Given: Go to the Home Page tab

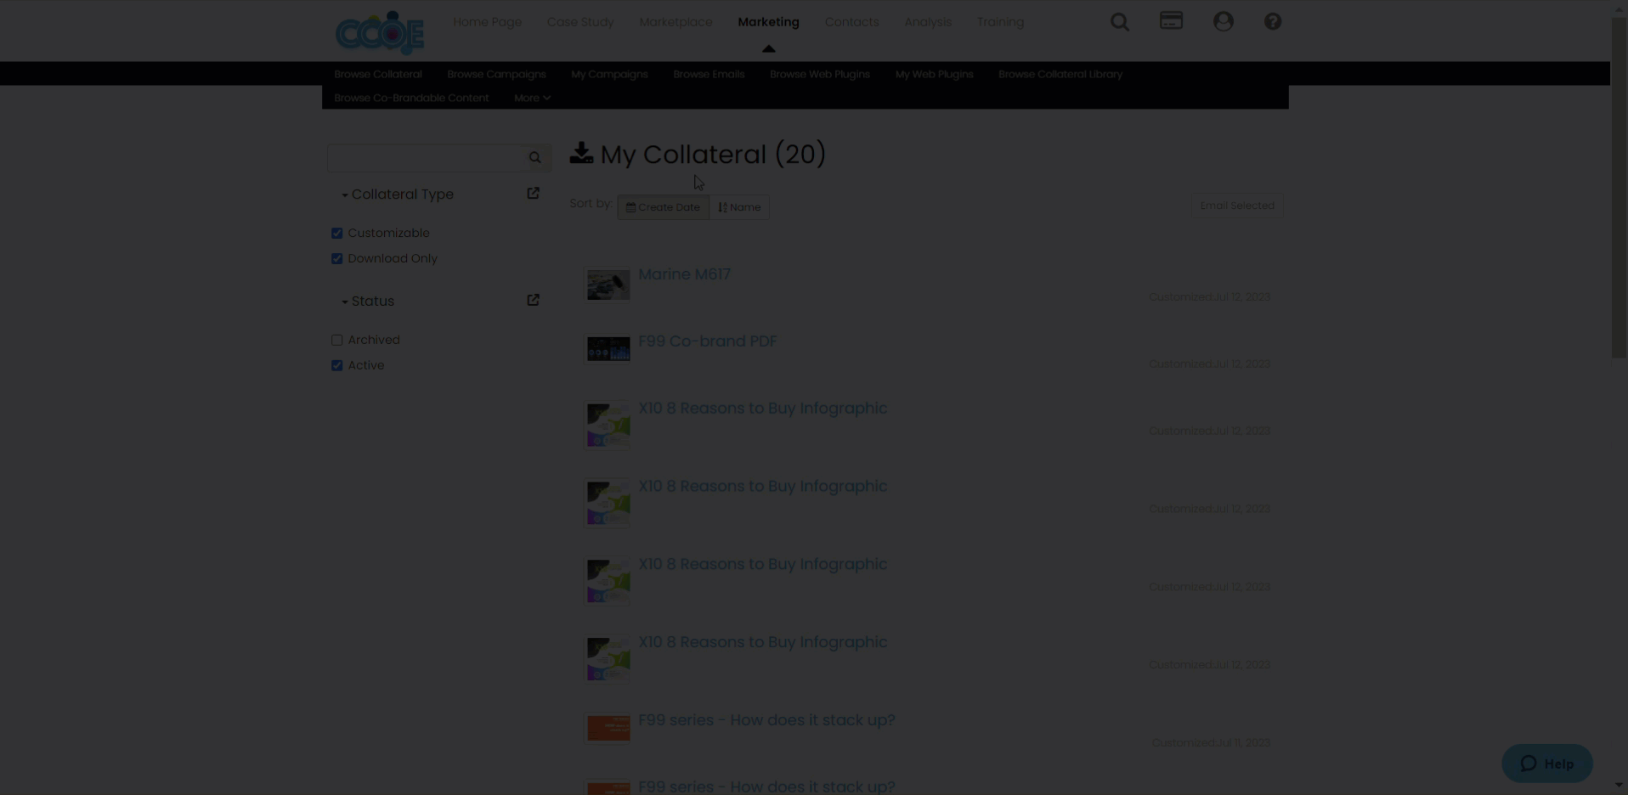Looking at the screenshot, I should tap(487, 22).
